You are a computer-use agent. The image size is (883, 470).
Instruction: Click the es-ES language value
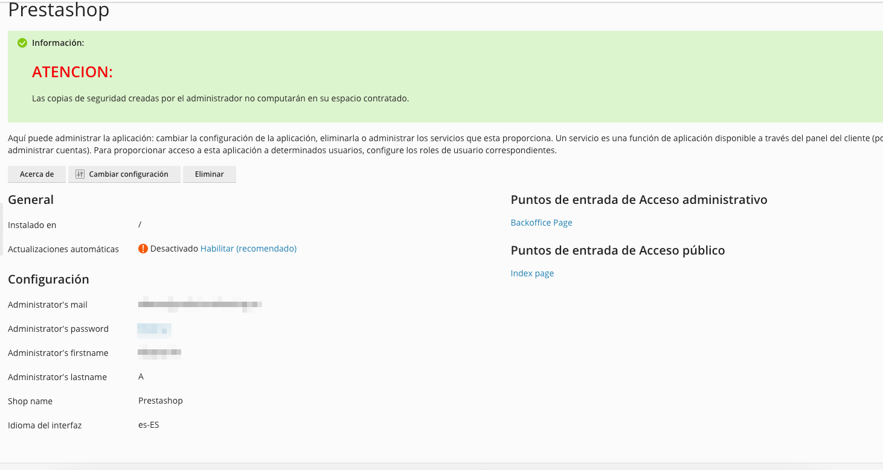[149, 425]
